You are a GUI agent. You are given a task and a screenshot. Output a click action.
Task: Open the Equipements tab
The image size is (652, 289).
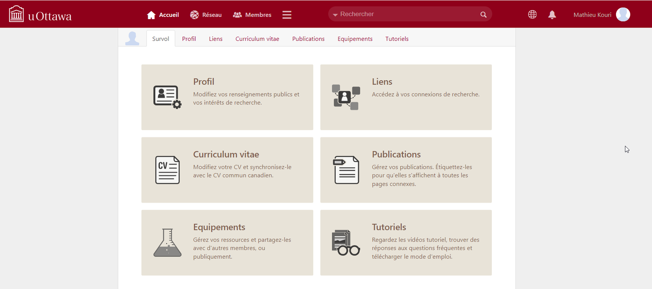tap(355, 39)
